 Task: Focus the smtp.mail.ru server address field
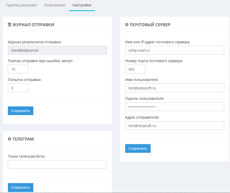click(x=175, y=50)
